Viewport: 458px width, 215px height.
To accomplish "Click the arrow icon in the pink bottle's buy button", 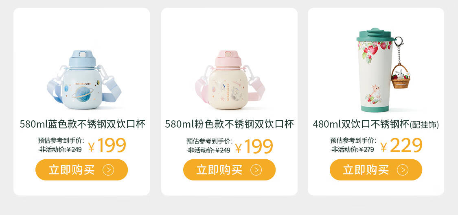I will (256, 170).
